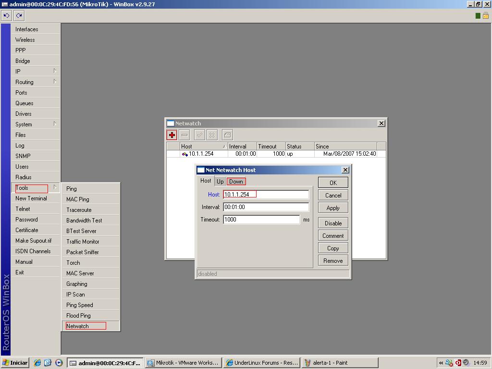Click the Log menu entry
This screenshot has width=492, height=369.
36,146
